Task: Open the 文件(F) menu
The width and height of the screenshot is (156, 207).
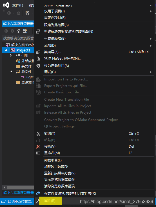Action: coord(17,5)
